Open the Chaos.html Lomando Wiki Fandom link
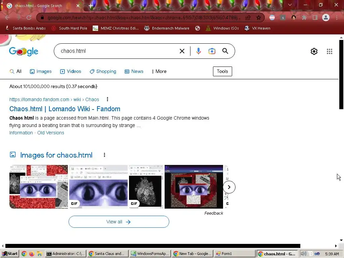Screen dimensions: 344x258 [x=65, y=109]
